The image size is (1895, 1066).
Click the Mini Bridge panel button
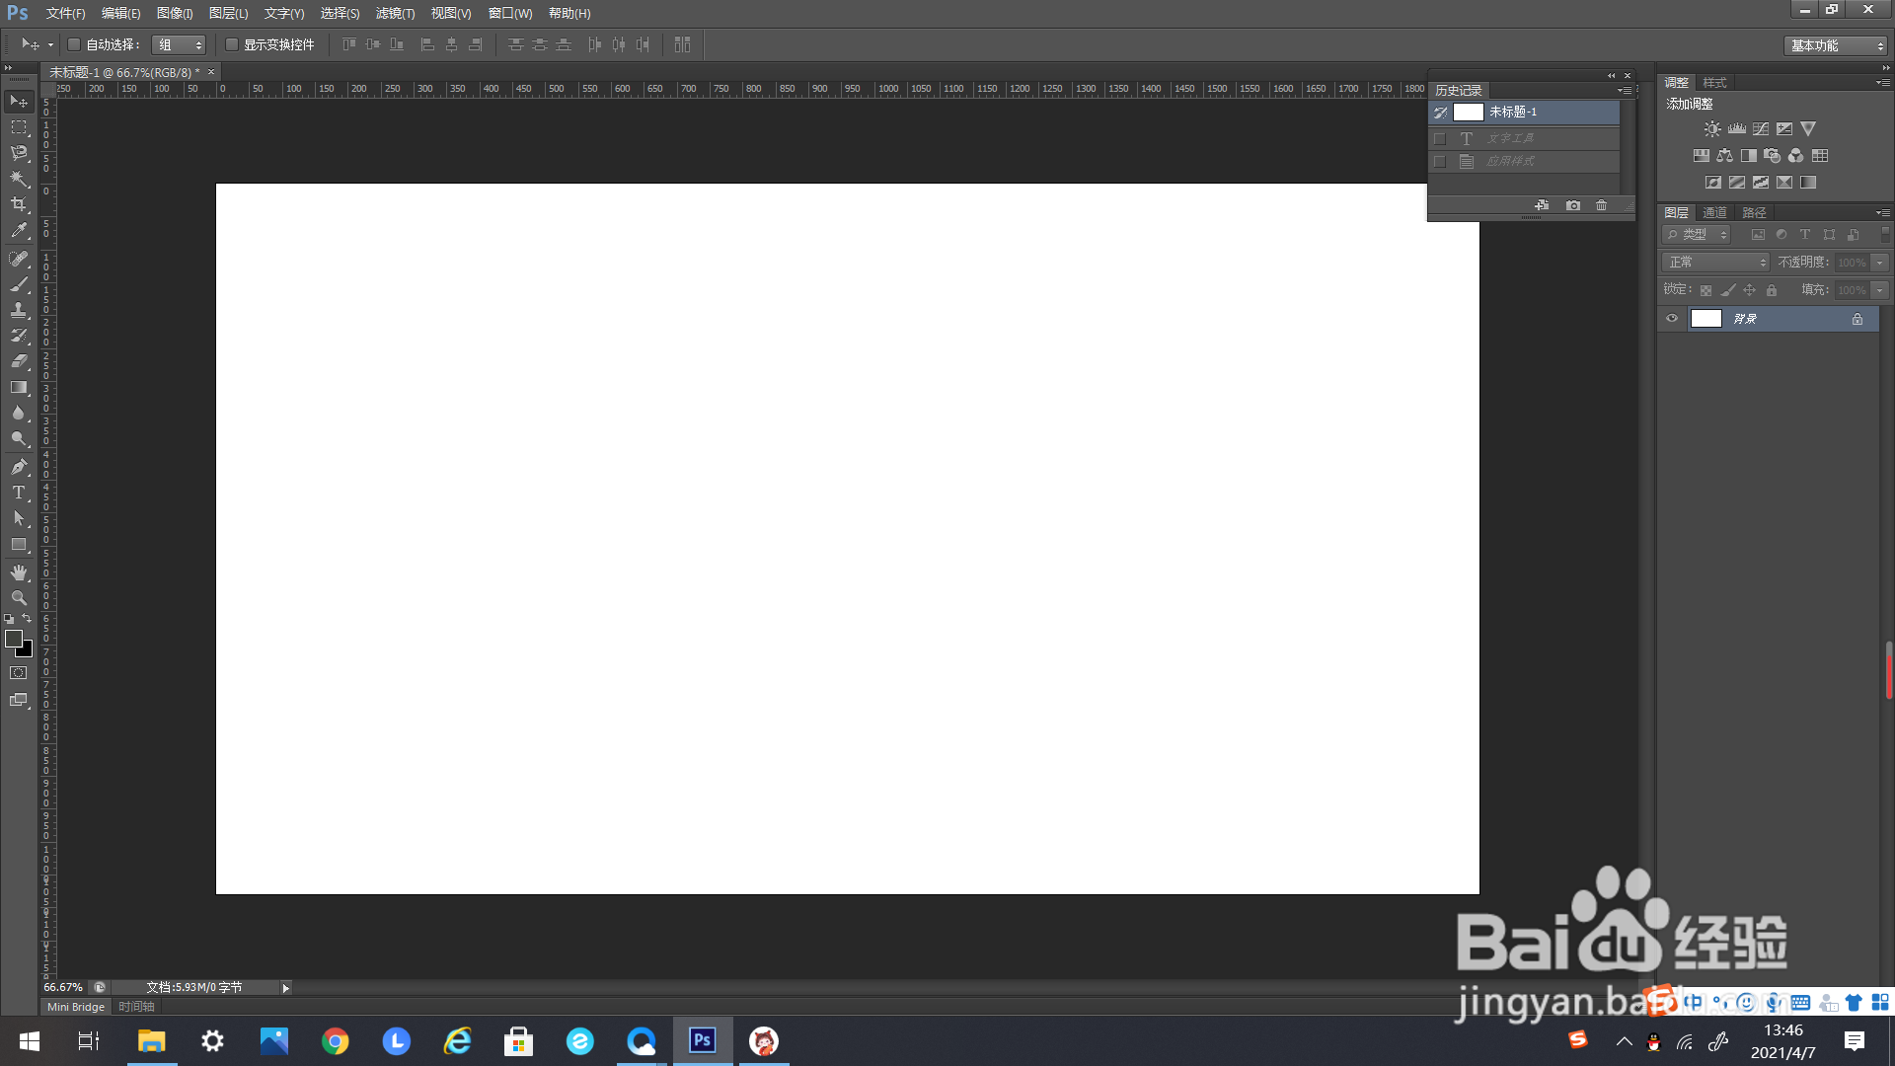[76, 1007]
